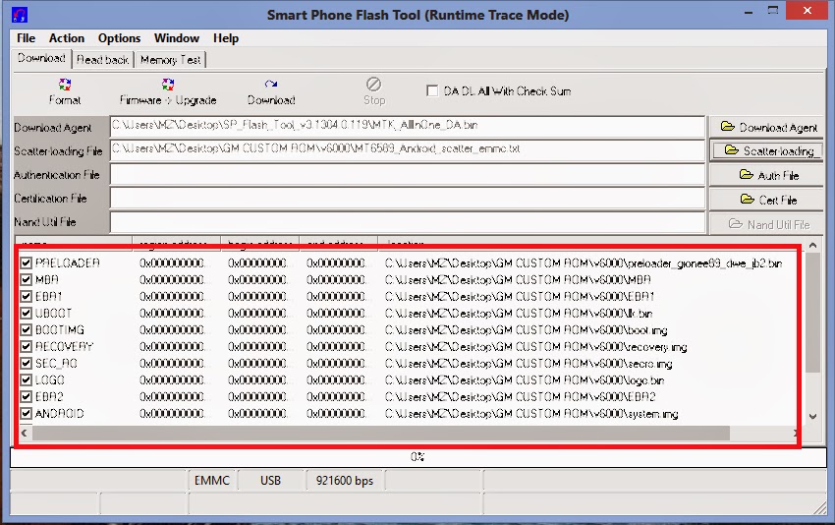Uncheck the PRELOADER partition checkbox
Image resolution: width=835 pixels, height=525 pixels.
click(x=26, y=263)
